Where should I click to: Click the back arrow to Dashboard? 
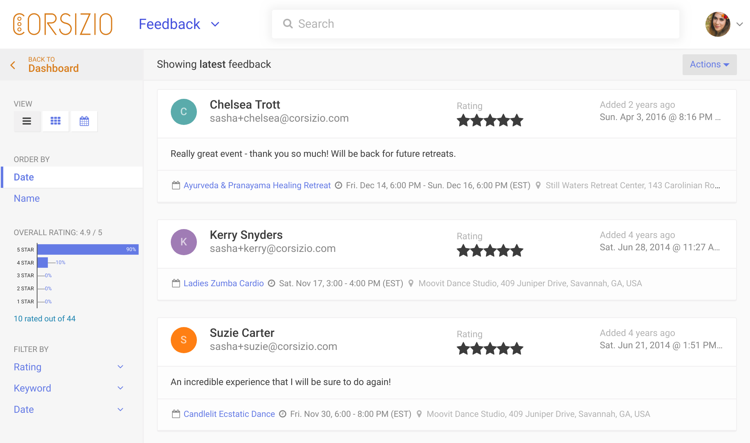point(13,65)
